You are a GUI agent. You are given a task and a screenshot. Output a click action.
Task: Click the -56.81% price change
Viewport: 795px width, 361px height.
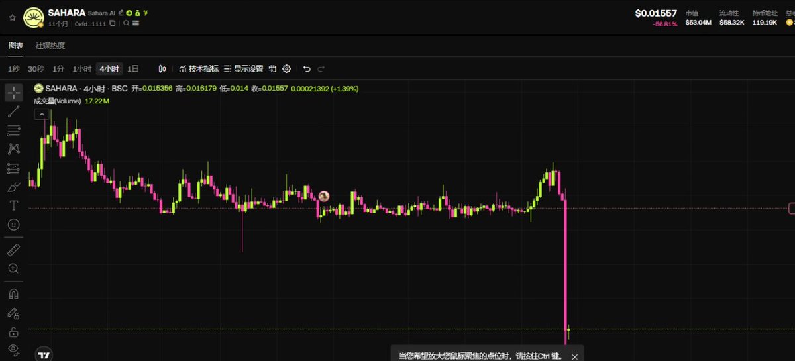(665, 24)
